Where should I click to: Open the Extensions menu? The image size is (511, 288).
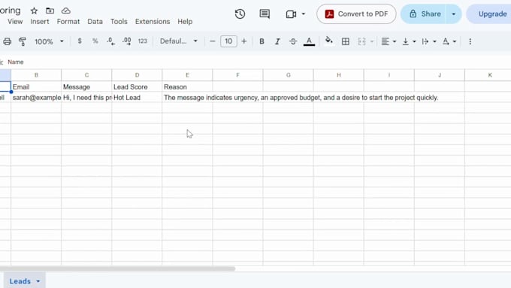coord(153,22)
